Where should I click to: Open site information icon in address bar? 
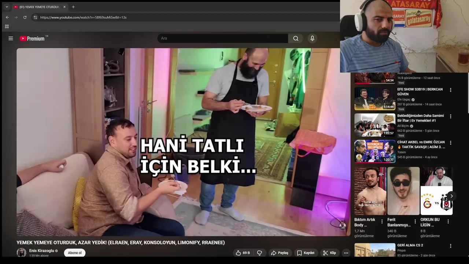[35, 17]
